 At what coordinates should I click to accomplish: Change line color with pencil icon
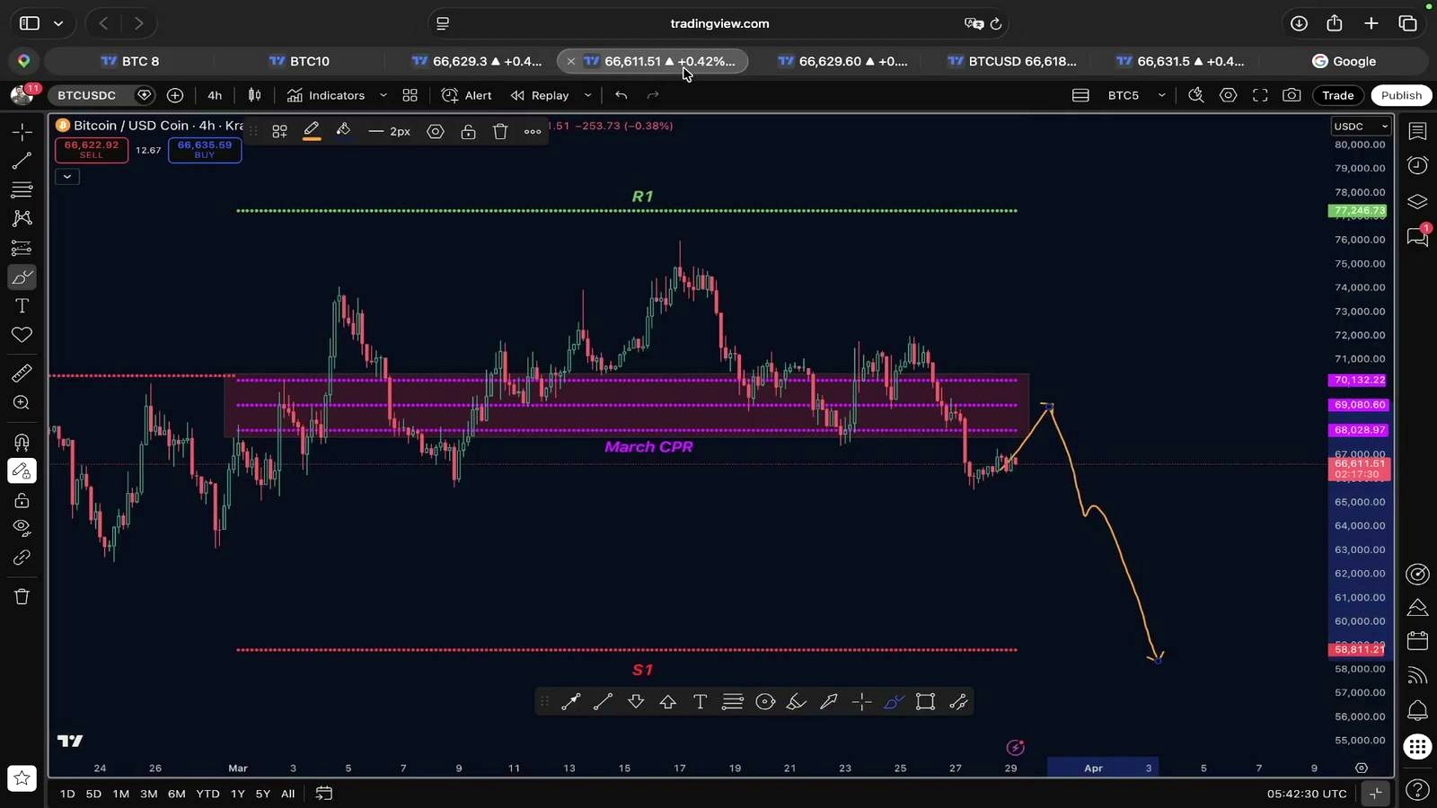312,131
